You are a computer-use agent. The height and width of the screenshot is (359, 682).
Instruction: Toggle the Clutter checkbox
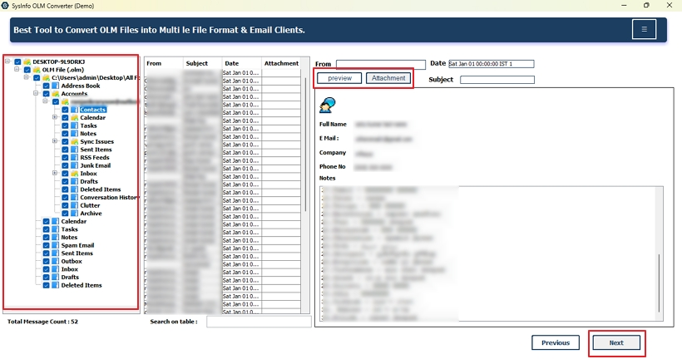point(65,205)
